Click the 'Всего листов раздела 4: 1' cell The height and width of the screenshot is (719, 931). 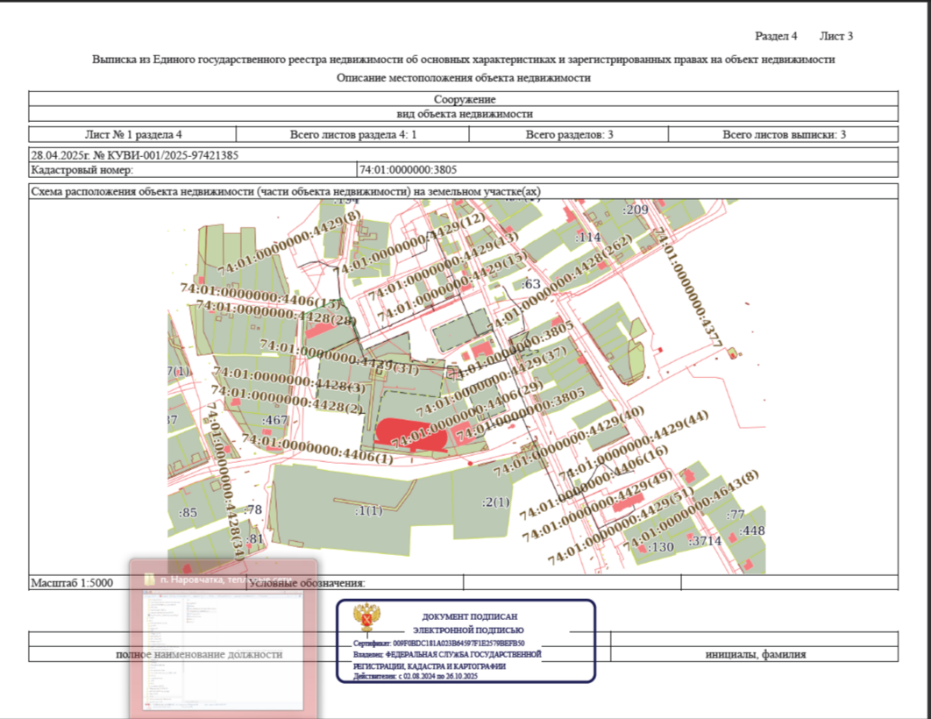[x=352, y=134]
